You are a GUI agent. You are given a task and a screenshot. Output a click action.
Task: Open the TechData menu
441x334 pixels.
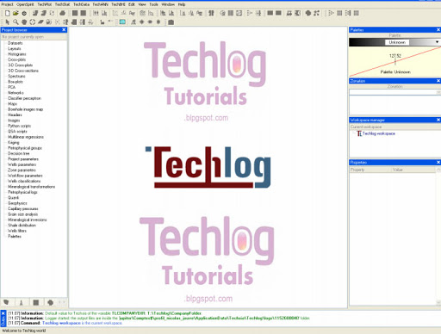pos(81,4)
